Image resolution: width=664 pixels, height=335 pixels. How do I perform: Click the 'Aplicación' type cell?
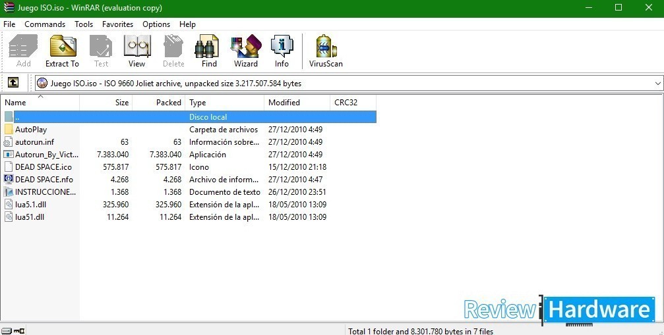[208, 154]
